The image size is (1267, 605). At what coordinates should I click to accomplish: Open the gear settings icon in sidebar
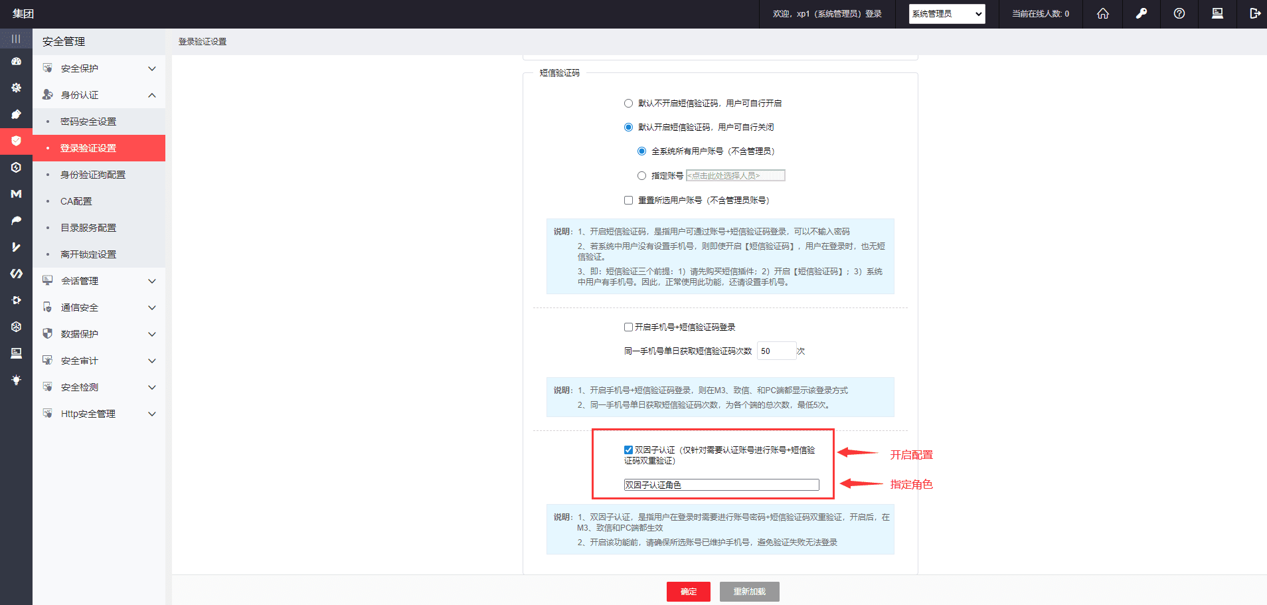(16, 88)
